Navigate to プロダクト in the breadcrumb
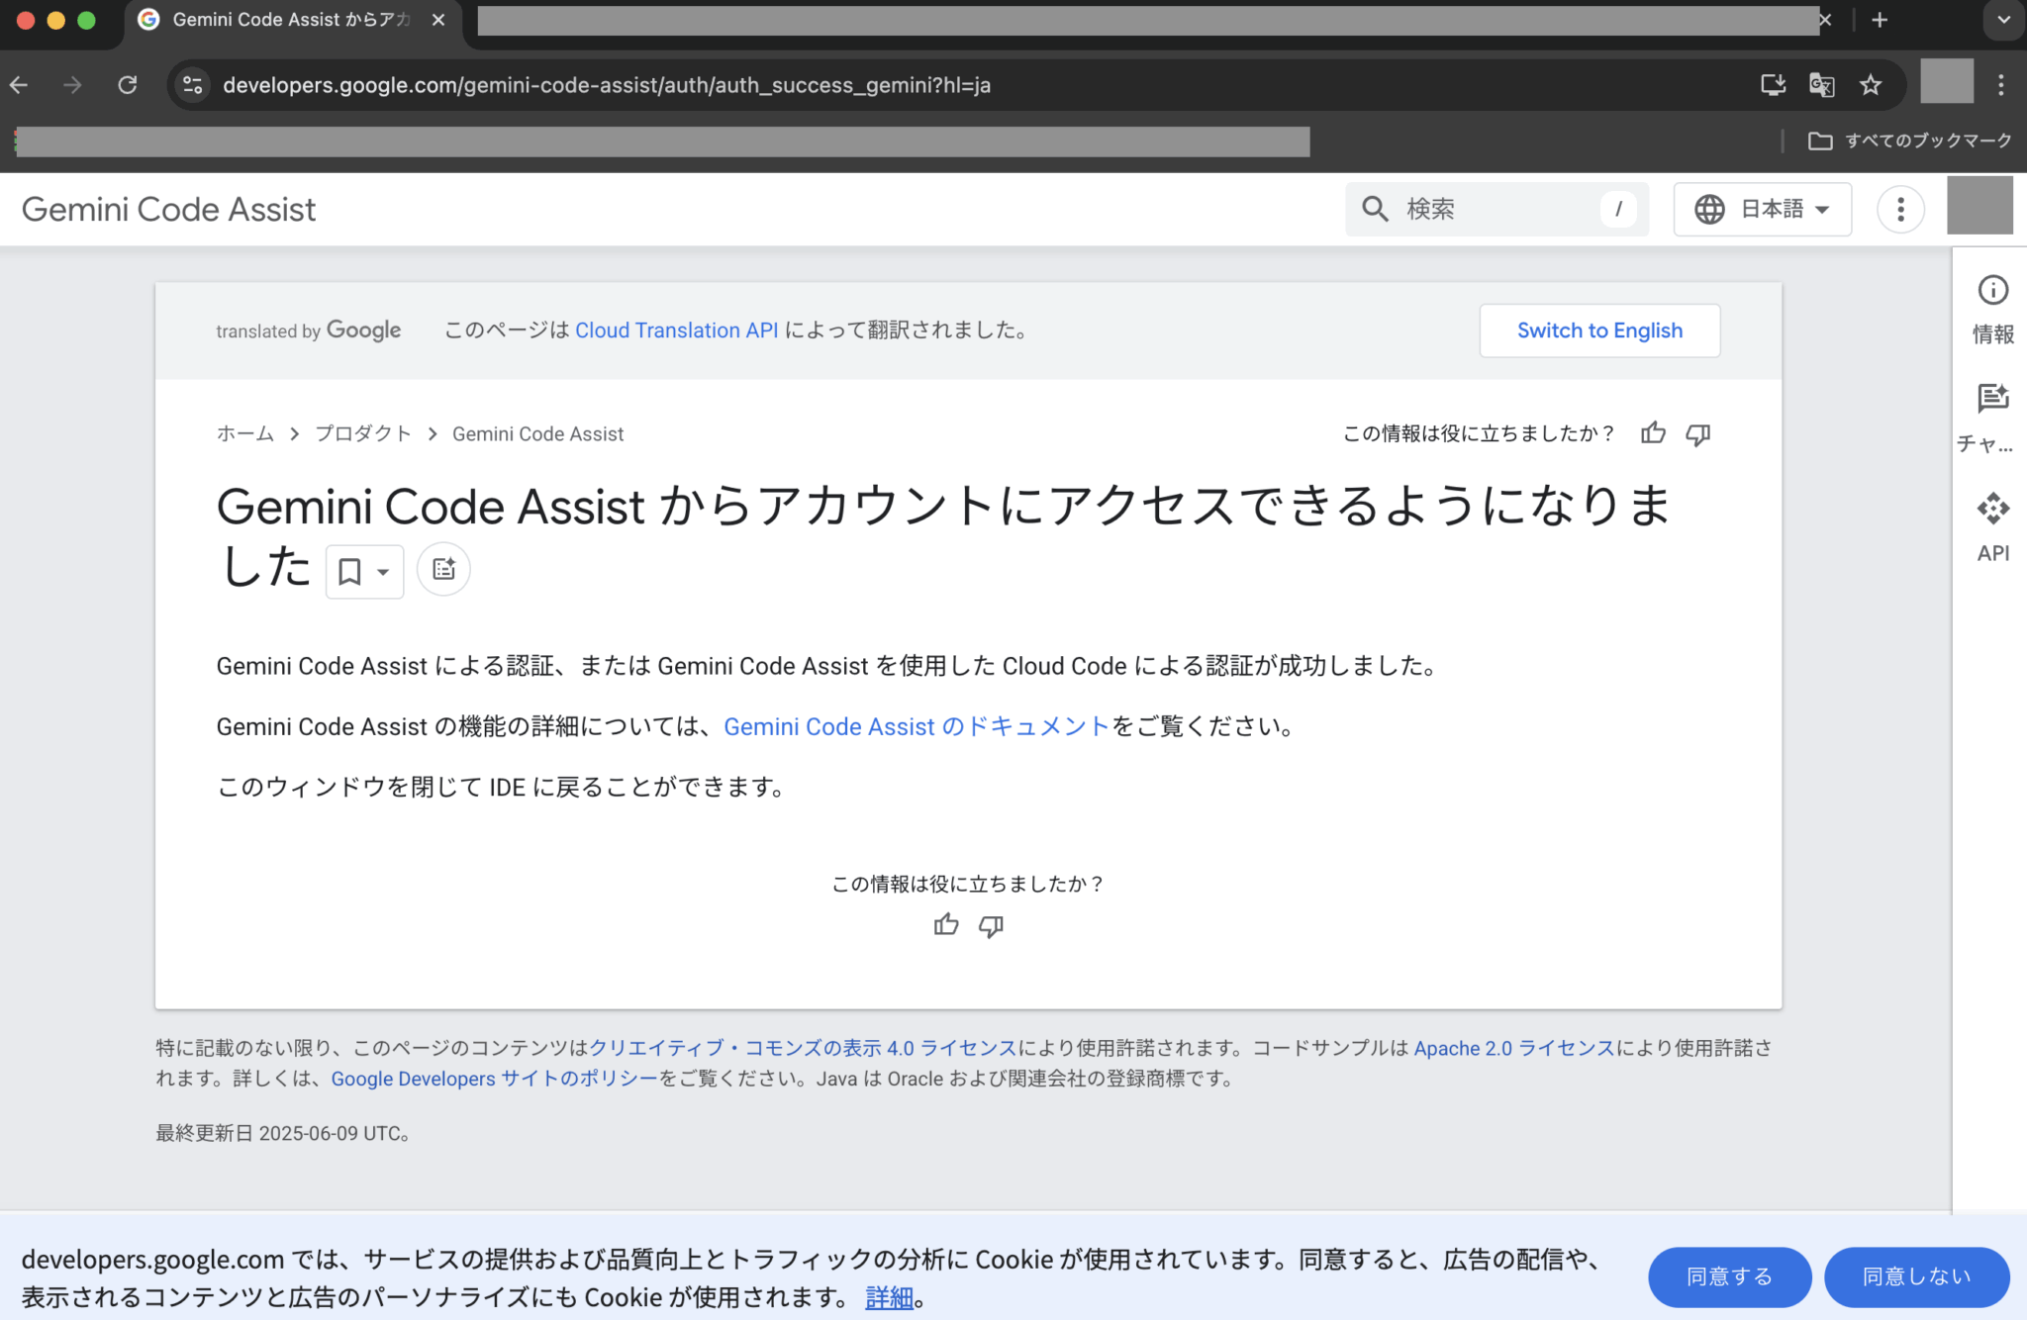Image resolution: width=2027 pixels, height=1320 pixels. pyautogui.click(x=362, y=433)
